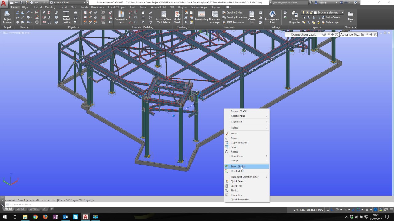Expand the Objects panel
Viewport: 394px width, 221px height.
pos(73,27)
